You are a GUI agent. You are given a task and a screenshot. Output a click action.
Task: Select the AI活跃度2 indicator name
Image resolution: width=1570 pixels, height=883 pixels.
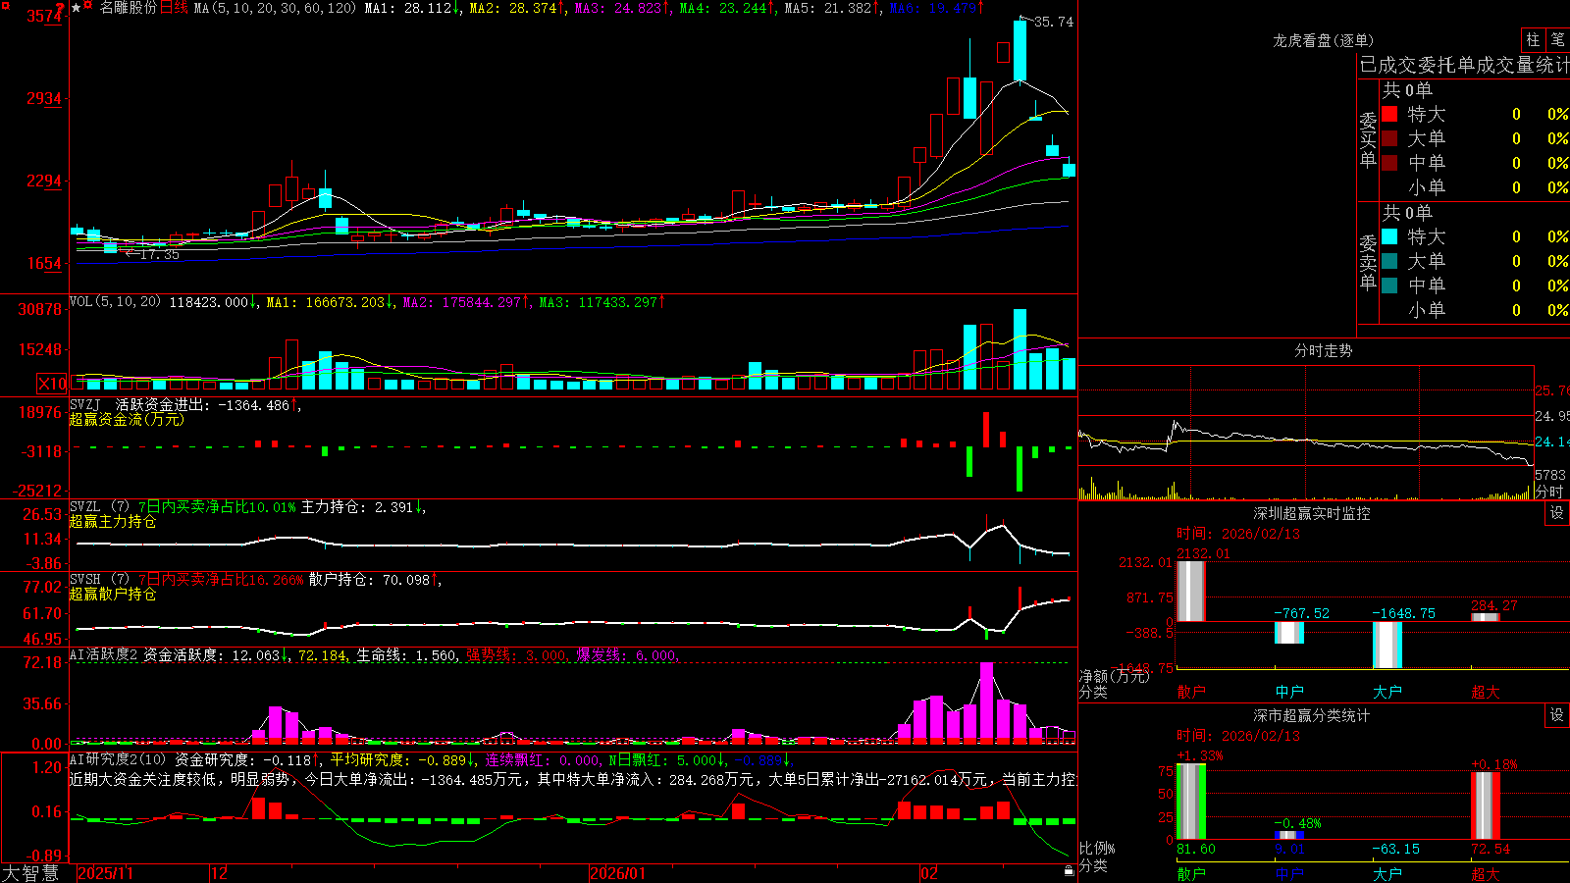(x=104, y=654)
